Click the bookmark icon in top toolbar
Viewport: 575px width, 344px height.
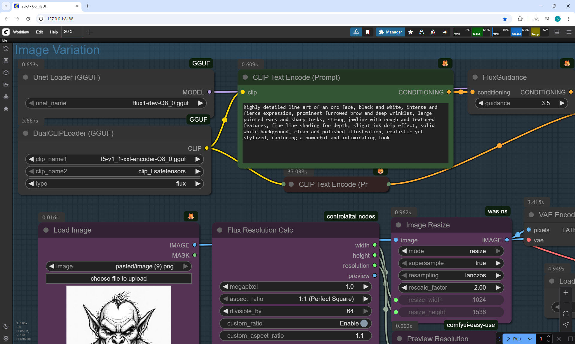point(368,32)
